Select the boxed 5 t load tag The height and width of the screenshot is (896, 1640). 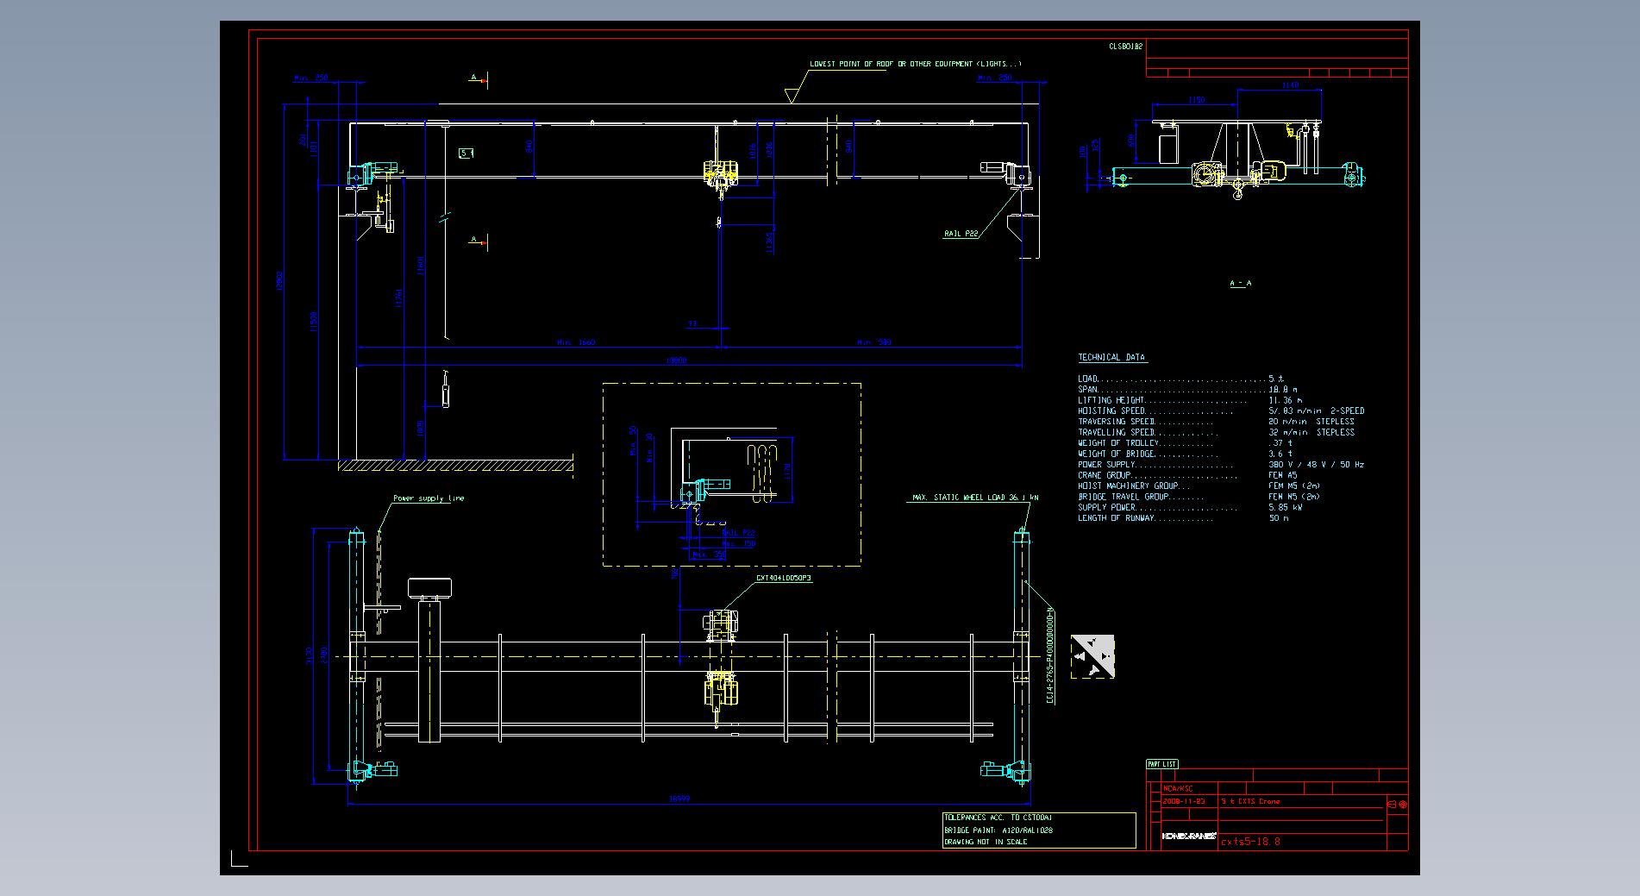tap(466, 154)
